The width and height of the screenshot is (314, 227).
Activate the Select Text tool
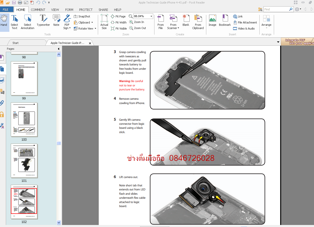[x=14, y=22]
